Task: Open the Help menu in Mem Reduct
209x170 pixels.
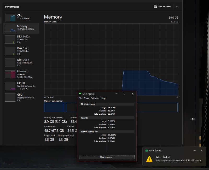Action: tap(103, 98)
